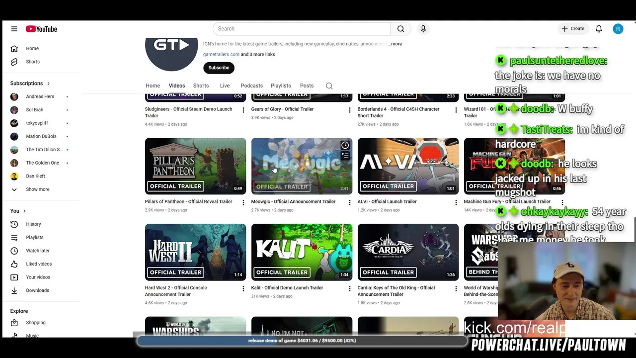This screenshot has height=358, width=636.
Task: Open options for Meowgic video
Action: coord(349,202)
